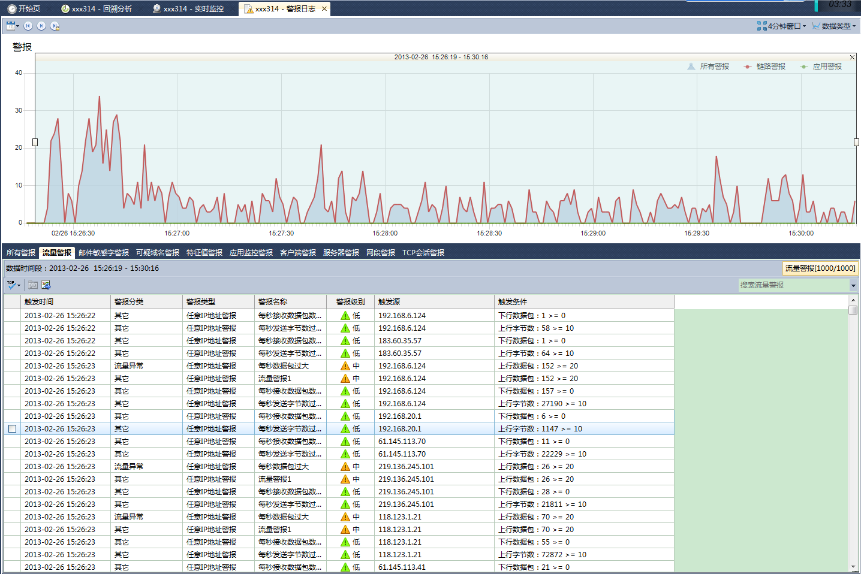861x574 pixels.
Task: Click the previous time step button
Action: [x=28, y=26]
